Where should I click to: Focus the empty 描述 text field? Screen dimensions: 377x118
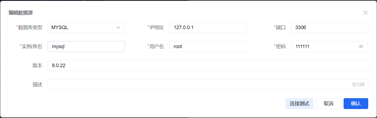[208, 85]
